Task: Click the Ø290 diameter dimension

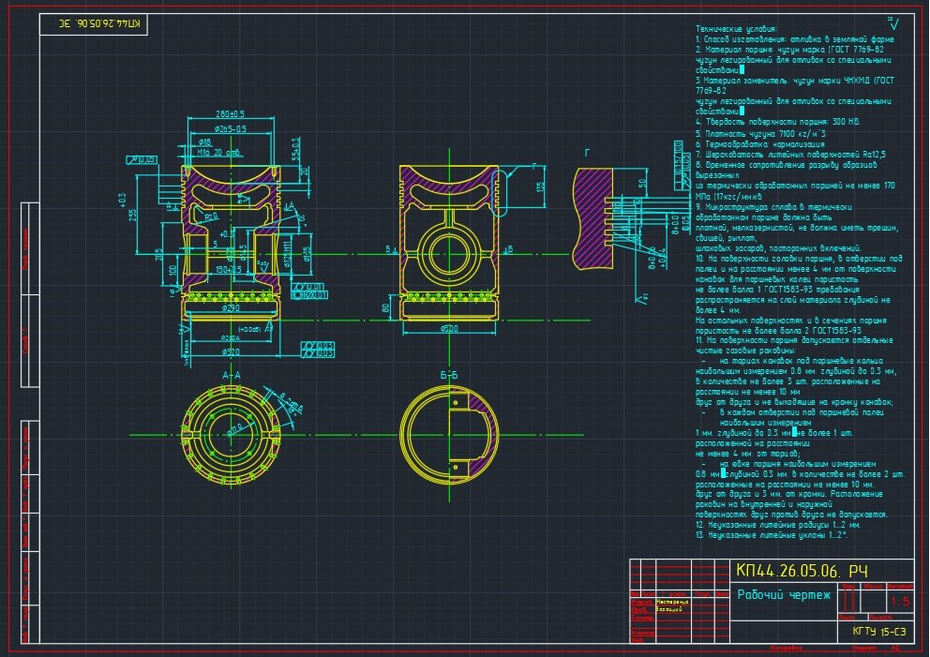Action: 230,307
